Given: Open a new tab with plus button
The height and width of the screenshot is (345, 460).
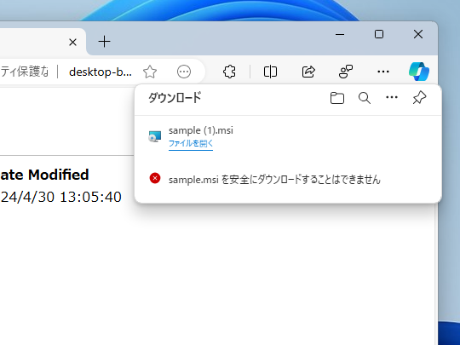Looking at the screenshot, I should tap(104, 42).
